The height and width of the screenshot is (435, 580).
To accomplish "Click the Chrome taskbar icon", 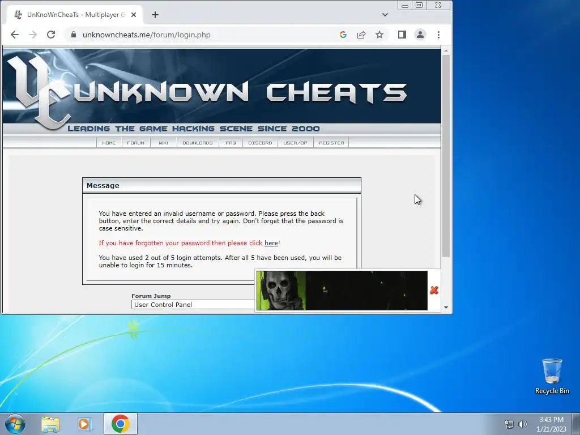I will [x=121, y=424].
